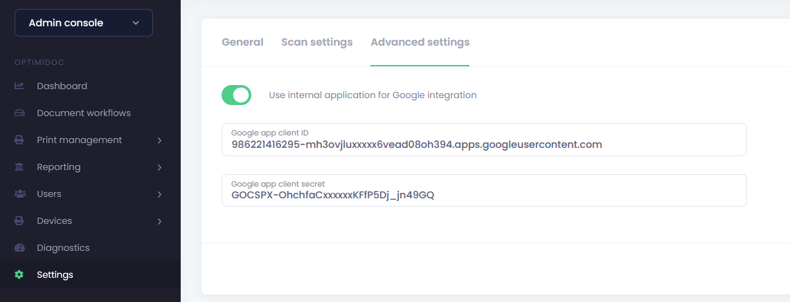790x302 pixels.
Task: Click the Users group icon
Action: pos(19,194)
